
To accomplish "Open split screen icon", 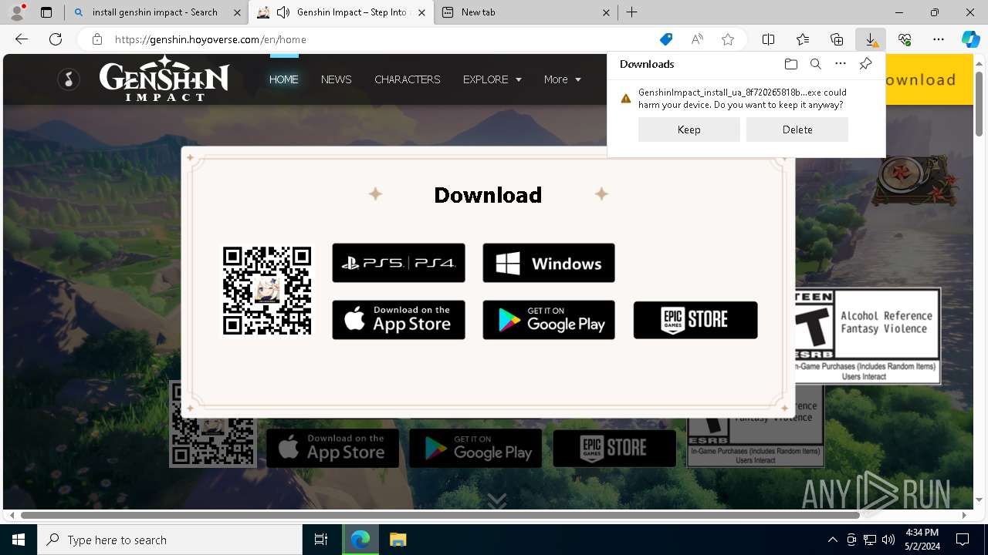I will click(768, 39).
